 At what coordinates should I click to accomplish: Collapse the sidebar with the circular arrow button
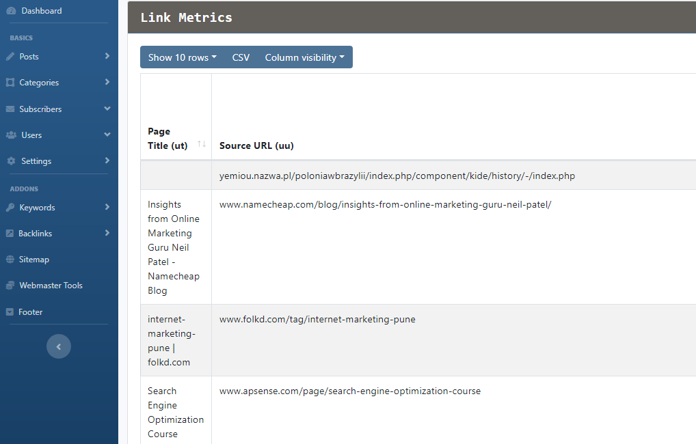coord(59,346)
